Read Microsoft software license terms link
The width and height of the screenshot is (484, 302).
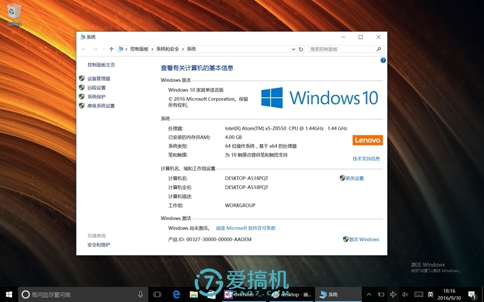246,228
